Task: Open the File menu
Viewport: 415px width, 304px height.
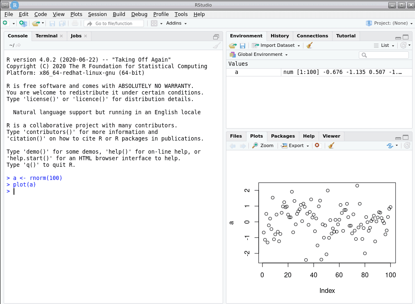Action: coord(9,14)
